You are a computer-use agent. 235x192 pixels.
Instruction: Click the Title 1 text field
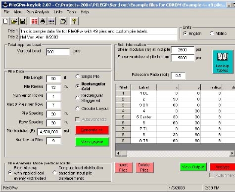click(x=98, y=31)
